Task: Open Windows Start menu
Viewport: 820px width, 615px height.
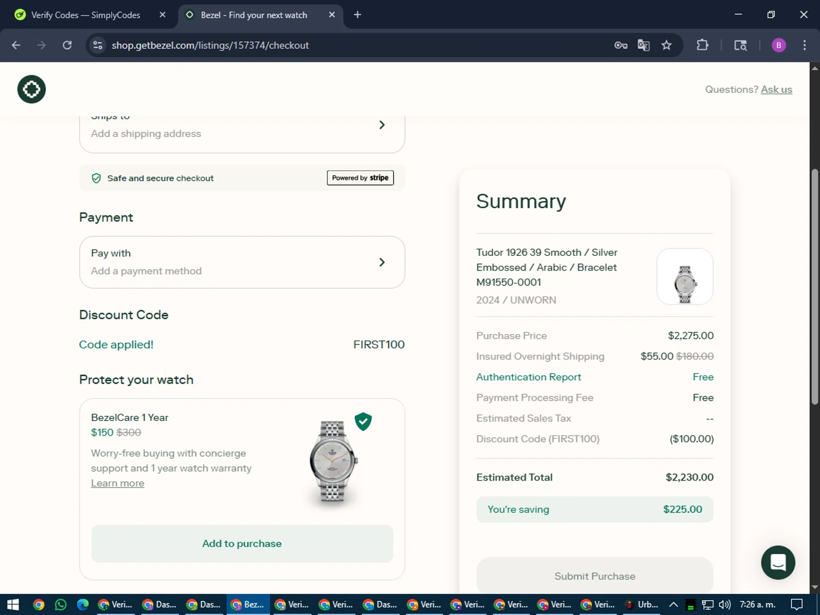Action: pos(13,604)
